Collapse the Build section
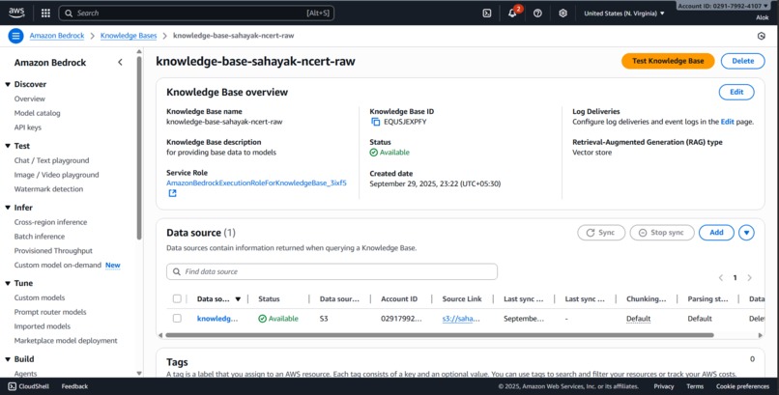 tap(8, 359)
